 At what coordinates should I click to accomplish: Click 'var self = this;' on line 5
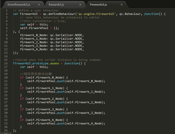click(34, 24)
